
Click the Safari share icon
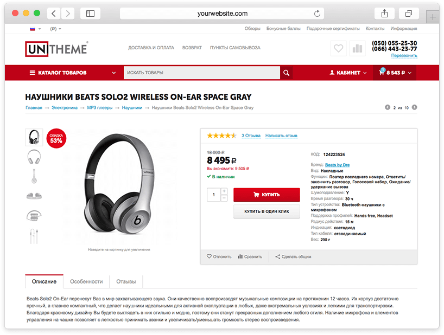384,14
